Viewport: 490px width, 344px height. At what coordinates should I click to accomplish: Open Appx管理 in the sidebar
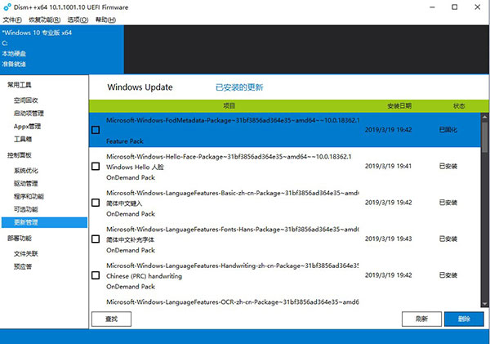coord(27,127)
